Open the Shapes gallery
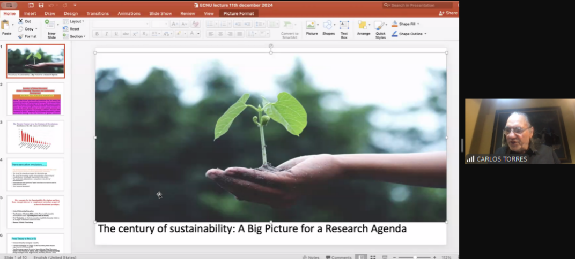Screen dimensions: 575x259 click(x=328, y=28)
